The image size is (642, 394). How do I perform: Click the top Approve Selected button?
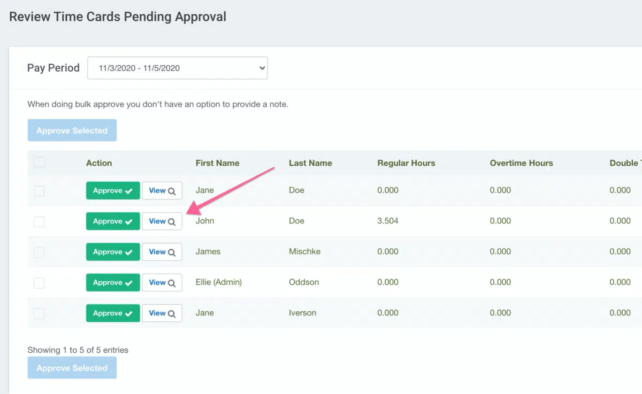tap(72, 130)
